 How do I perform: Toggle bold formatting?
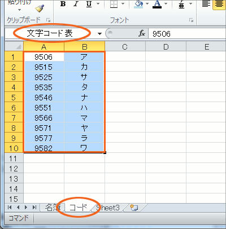tap(63, 4)
